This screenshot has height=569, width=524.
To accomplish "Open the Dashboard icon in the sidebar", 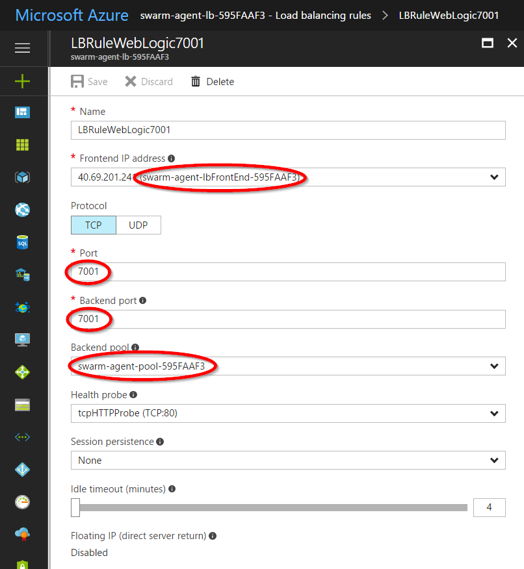I will tap(23, 112).
